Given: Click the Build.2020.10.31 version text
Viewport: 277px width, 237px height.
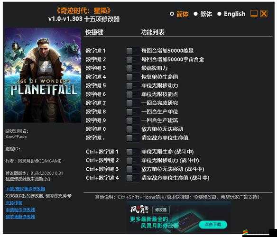Looking at the screenshot, I should pos(47,173).
